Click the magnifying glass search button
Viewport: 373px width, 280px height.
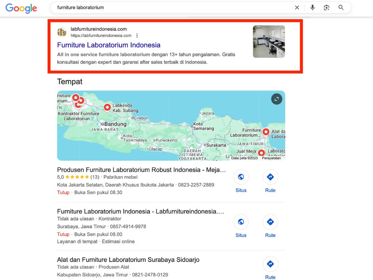[341, 7]
